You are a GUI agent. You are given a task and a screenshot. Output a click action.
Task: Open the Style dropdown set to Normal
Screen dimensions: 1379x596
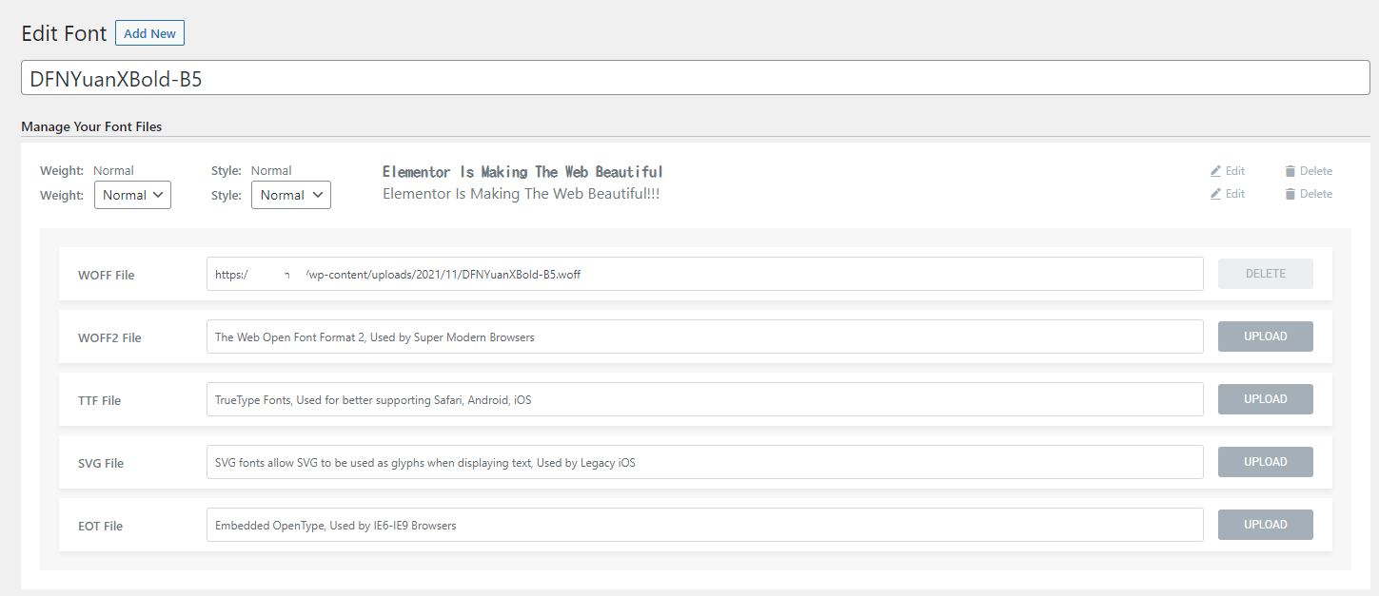coord(291,195)
